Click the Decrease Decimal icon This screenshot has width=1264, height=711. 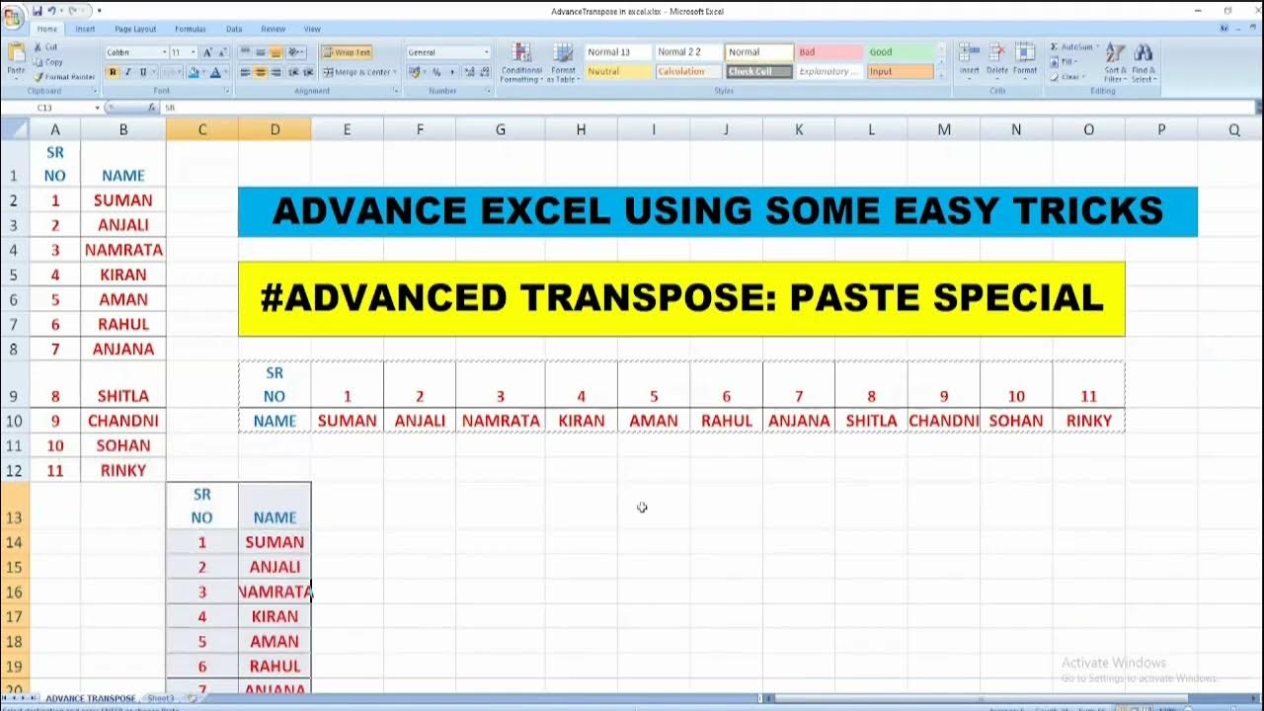(483, 72)
